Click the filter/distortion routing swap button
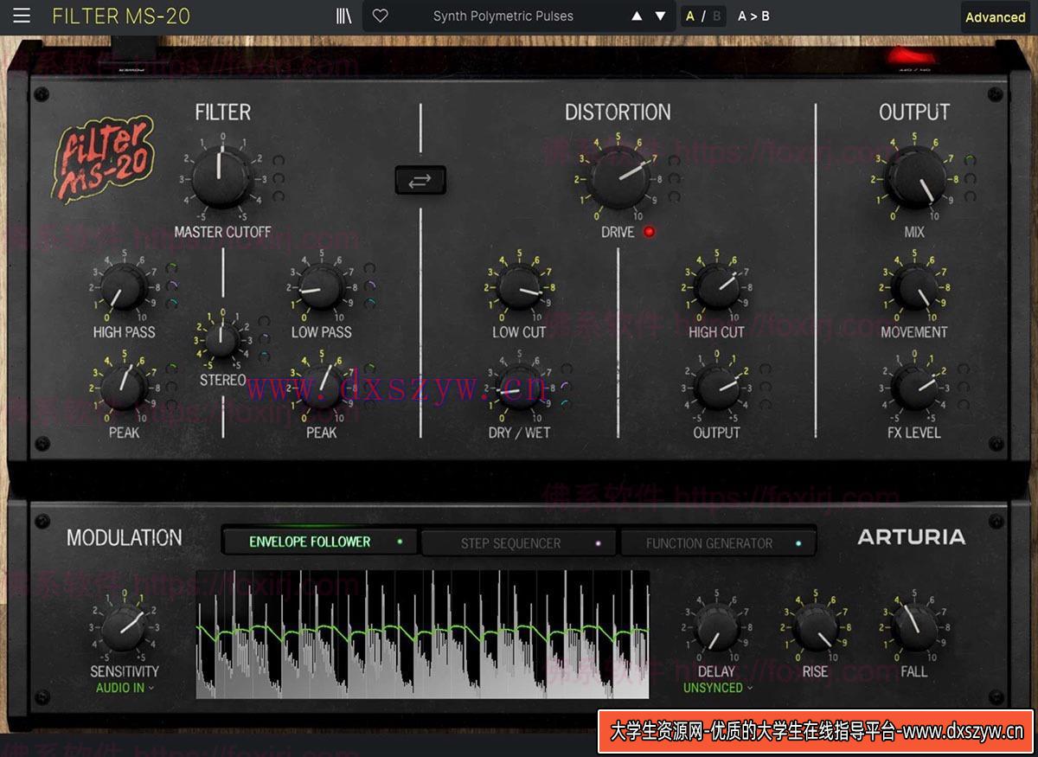Image resolution: width=1038 pixels, height=757 pixels. click(x=420, y=180)
